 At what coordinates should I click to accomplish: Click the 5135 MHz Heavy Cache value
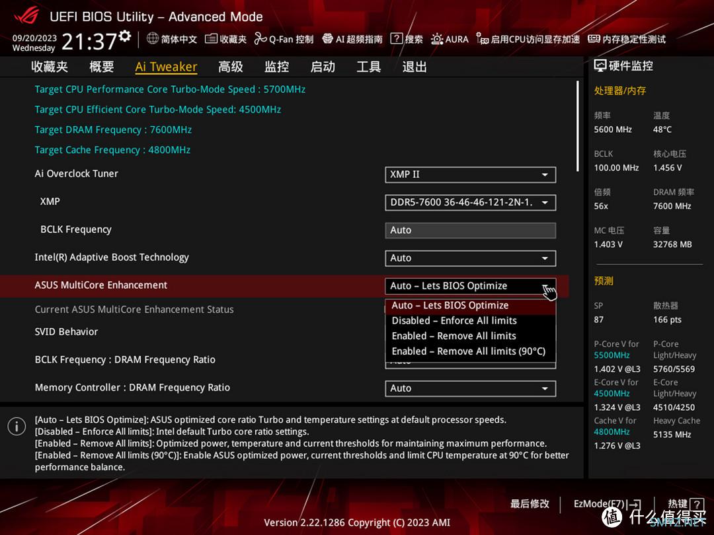click(672, 435)
